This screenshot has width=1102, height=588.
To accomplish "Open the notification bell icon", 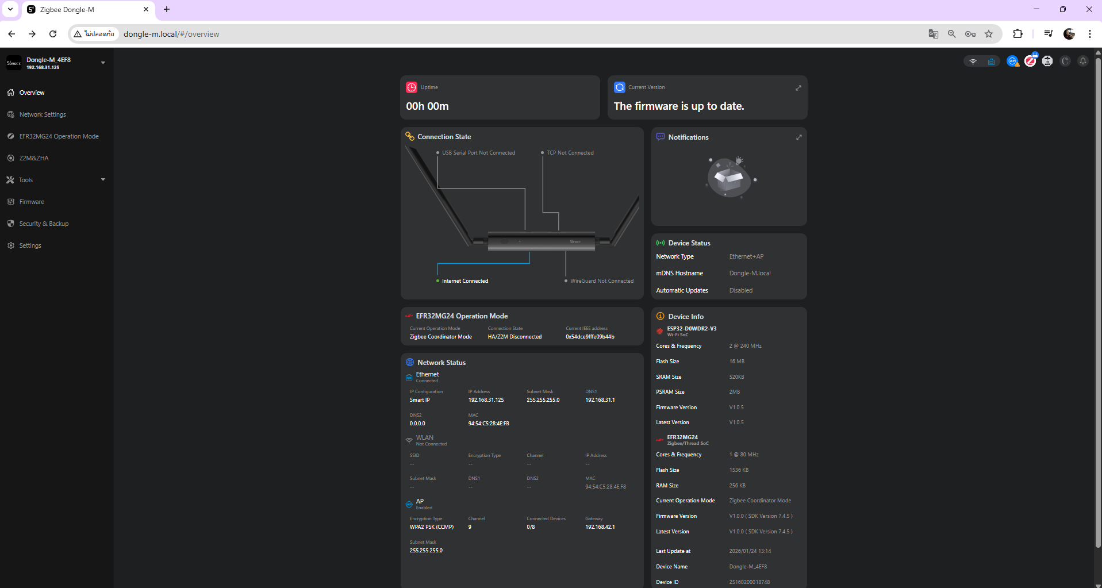I will tap(1083, 61).
